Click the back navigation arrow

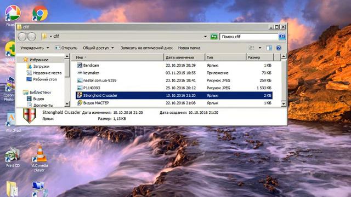click(22, 37)
